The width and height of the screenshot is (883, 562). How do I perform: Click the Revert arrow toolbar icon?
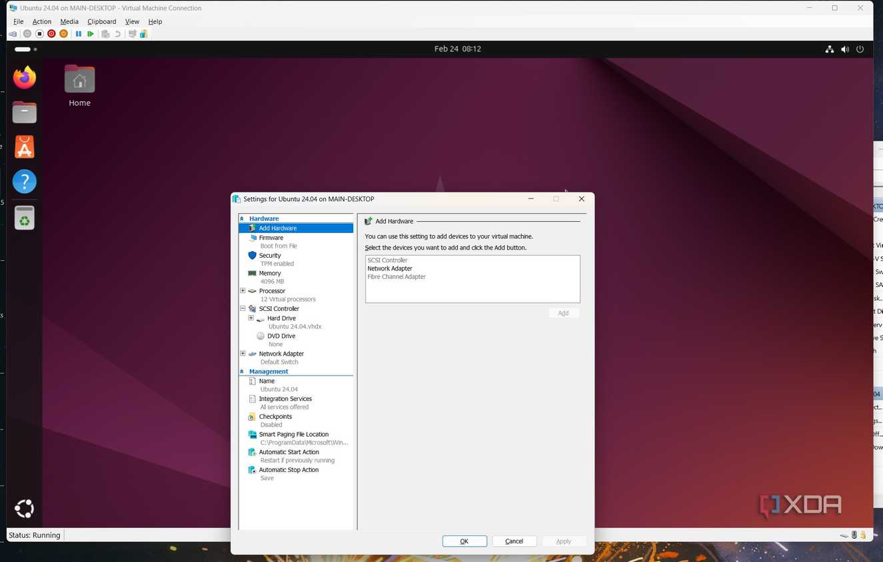(x=118, y=34)
